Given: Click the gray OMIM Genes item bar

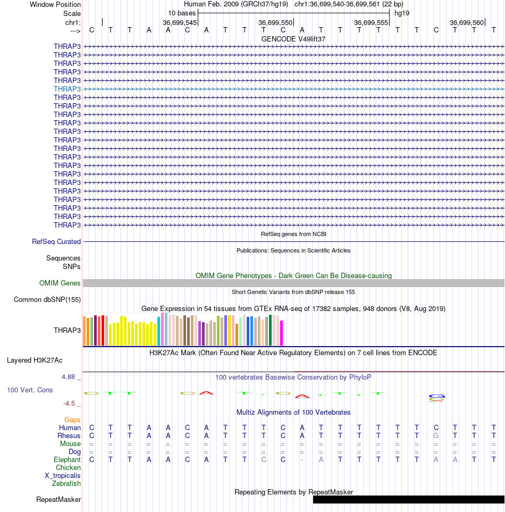Looking at the screenshot, I should click(x=293, y=283).
